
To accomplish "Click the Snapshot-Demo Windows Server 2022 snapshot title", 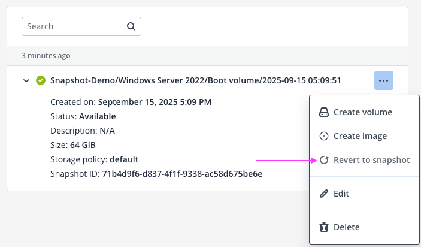I will (196, 80).
